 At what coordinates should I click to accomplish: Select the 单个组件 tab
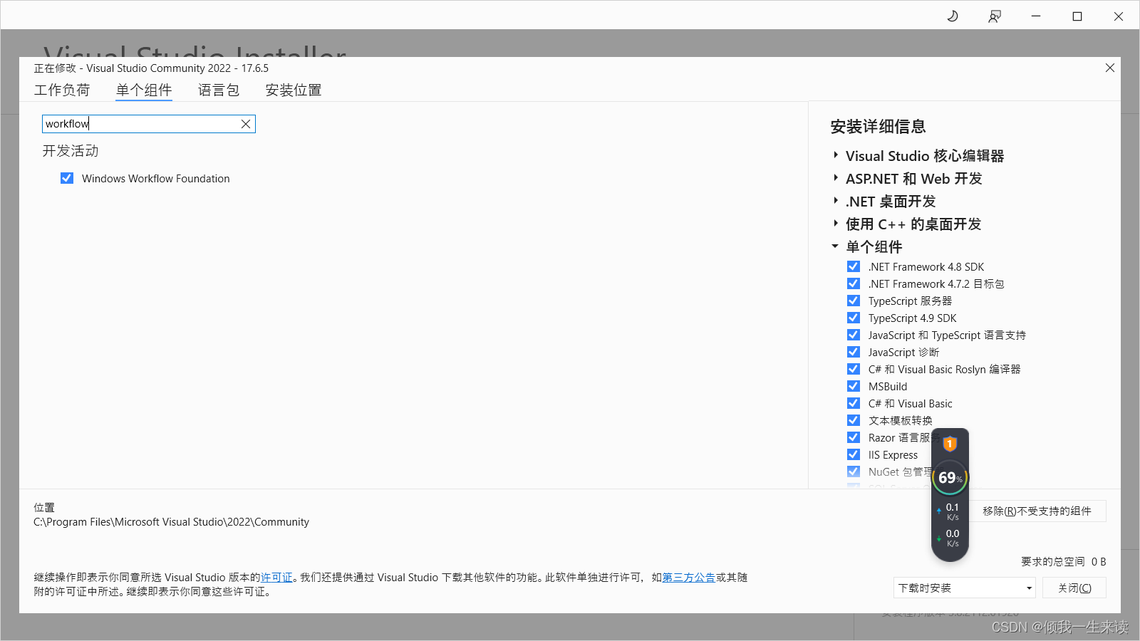point(144,90)
